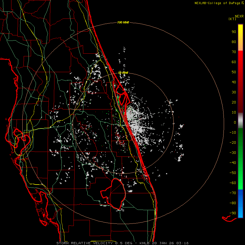
Task: Click the [KT] units label
Action: pos(232,19)
